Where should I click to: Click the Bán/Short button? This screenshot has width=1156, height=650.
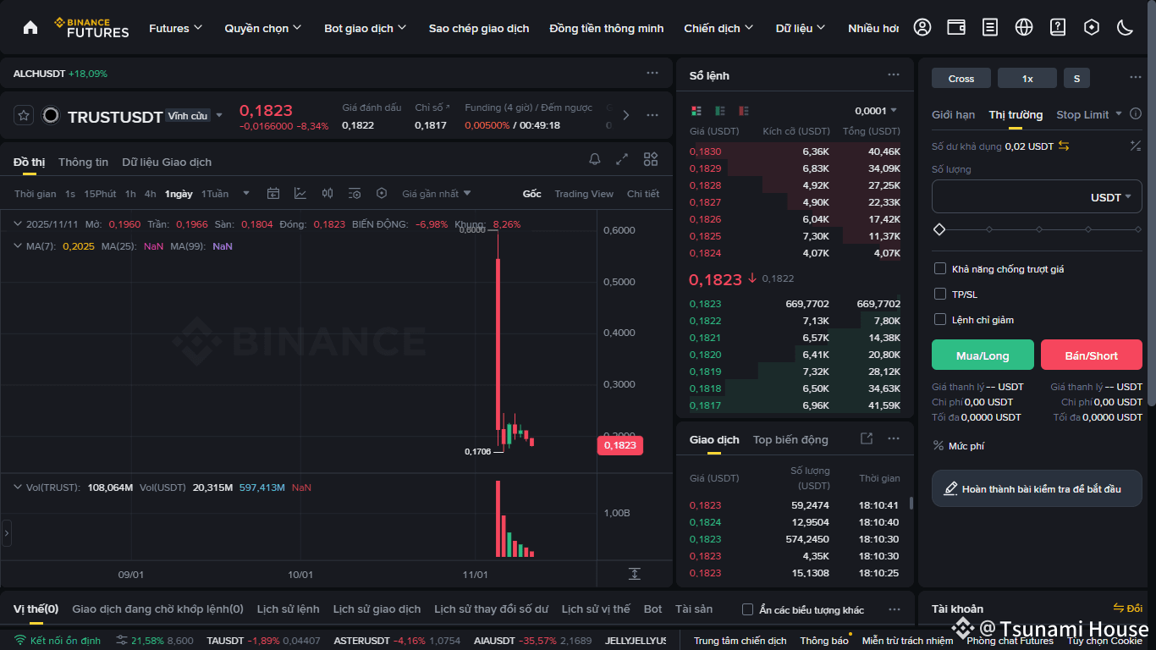[1092, 355]
